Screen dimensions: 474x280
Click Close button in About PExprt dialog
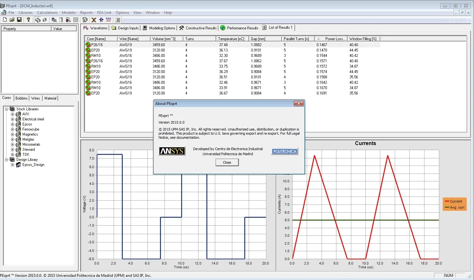[227, 162]
